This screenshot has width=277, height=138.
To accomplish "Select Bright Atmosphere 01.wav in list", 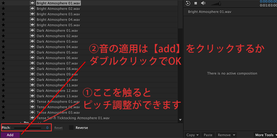I will pos(58,3).
